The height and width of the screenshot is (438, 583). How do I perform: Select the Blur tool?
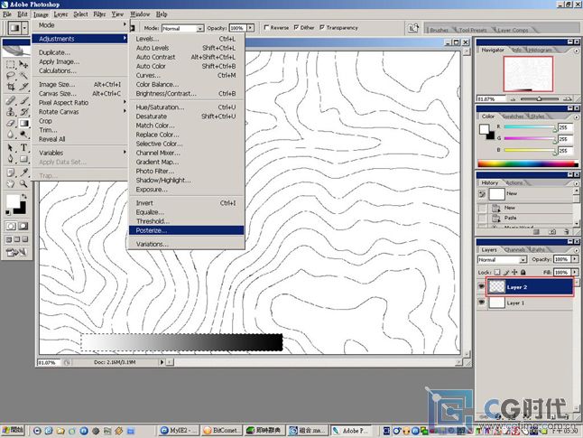tap(11, 134)
